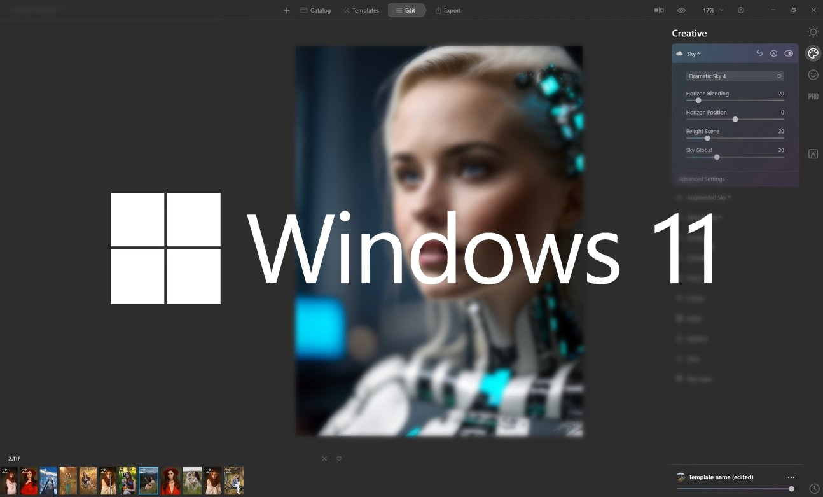
Task: Open the Dramatic Sky 4 dropdown
Action: [735, 76]
